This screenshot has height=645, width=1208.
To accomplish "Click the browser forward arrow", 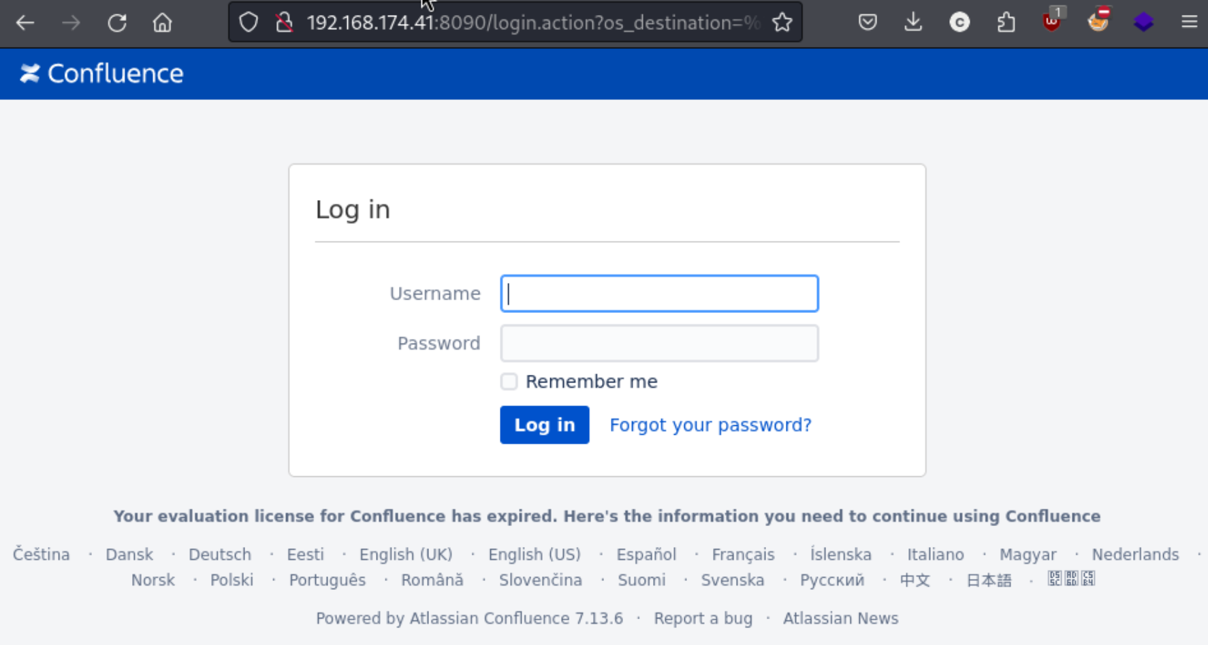I will [71, 22].
